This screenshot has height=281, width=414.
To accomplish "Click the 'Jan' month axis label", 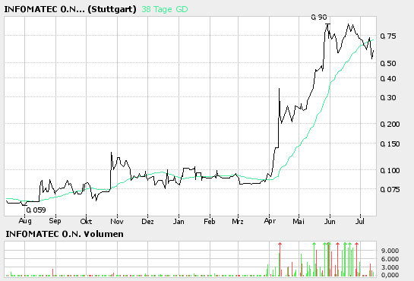I will [x=179, y=221].
